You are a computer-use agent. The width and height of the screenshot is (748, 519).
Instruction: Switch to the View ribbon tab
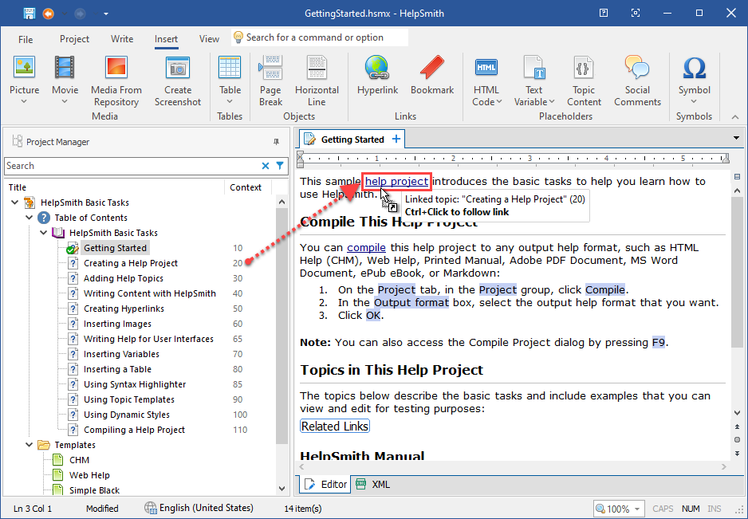(209, 39)
